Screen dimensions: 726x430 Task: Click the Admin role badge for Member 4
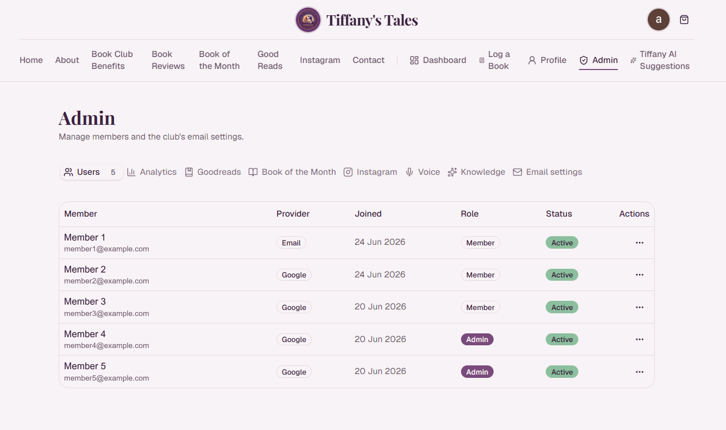click(477, 339)
